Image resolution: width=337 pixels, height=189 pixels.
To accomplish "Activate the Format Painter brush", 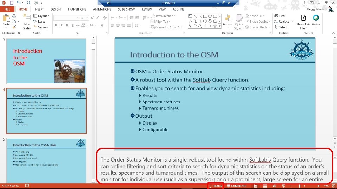I will (14, 27).
